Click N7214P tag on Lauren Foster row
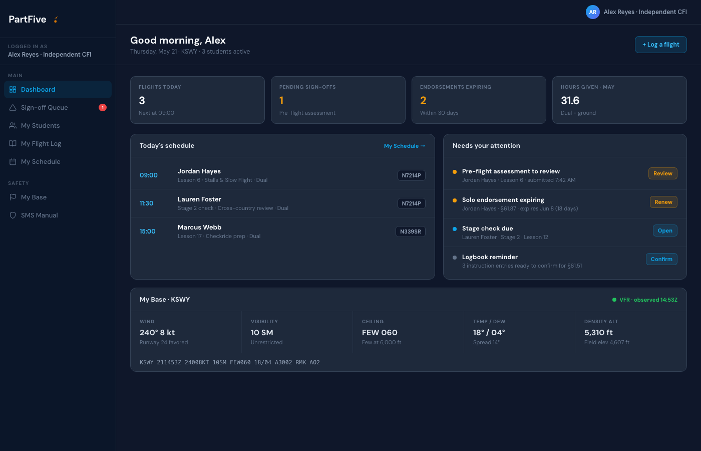 (412, 203)
